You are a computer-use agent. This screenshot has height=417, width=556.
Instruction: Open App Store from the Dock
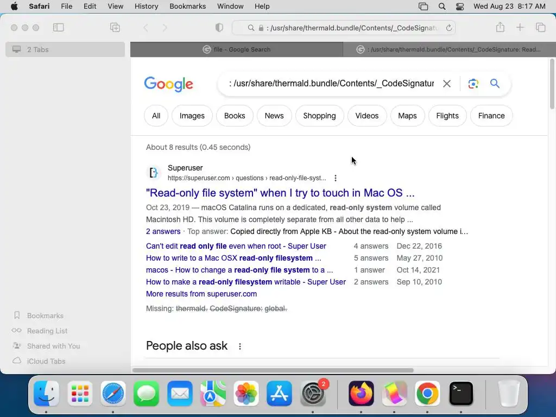click(x=279, y=393)
